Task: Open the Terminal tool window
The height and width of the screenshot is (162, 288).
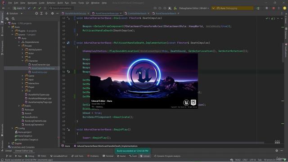Action: pos(108,156)
